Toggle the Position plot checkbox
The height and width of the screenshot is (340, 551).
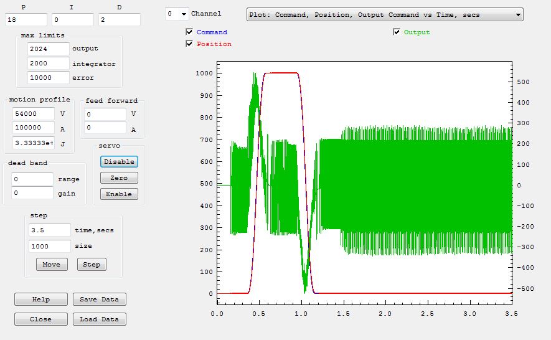click(190, 44)
